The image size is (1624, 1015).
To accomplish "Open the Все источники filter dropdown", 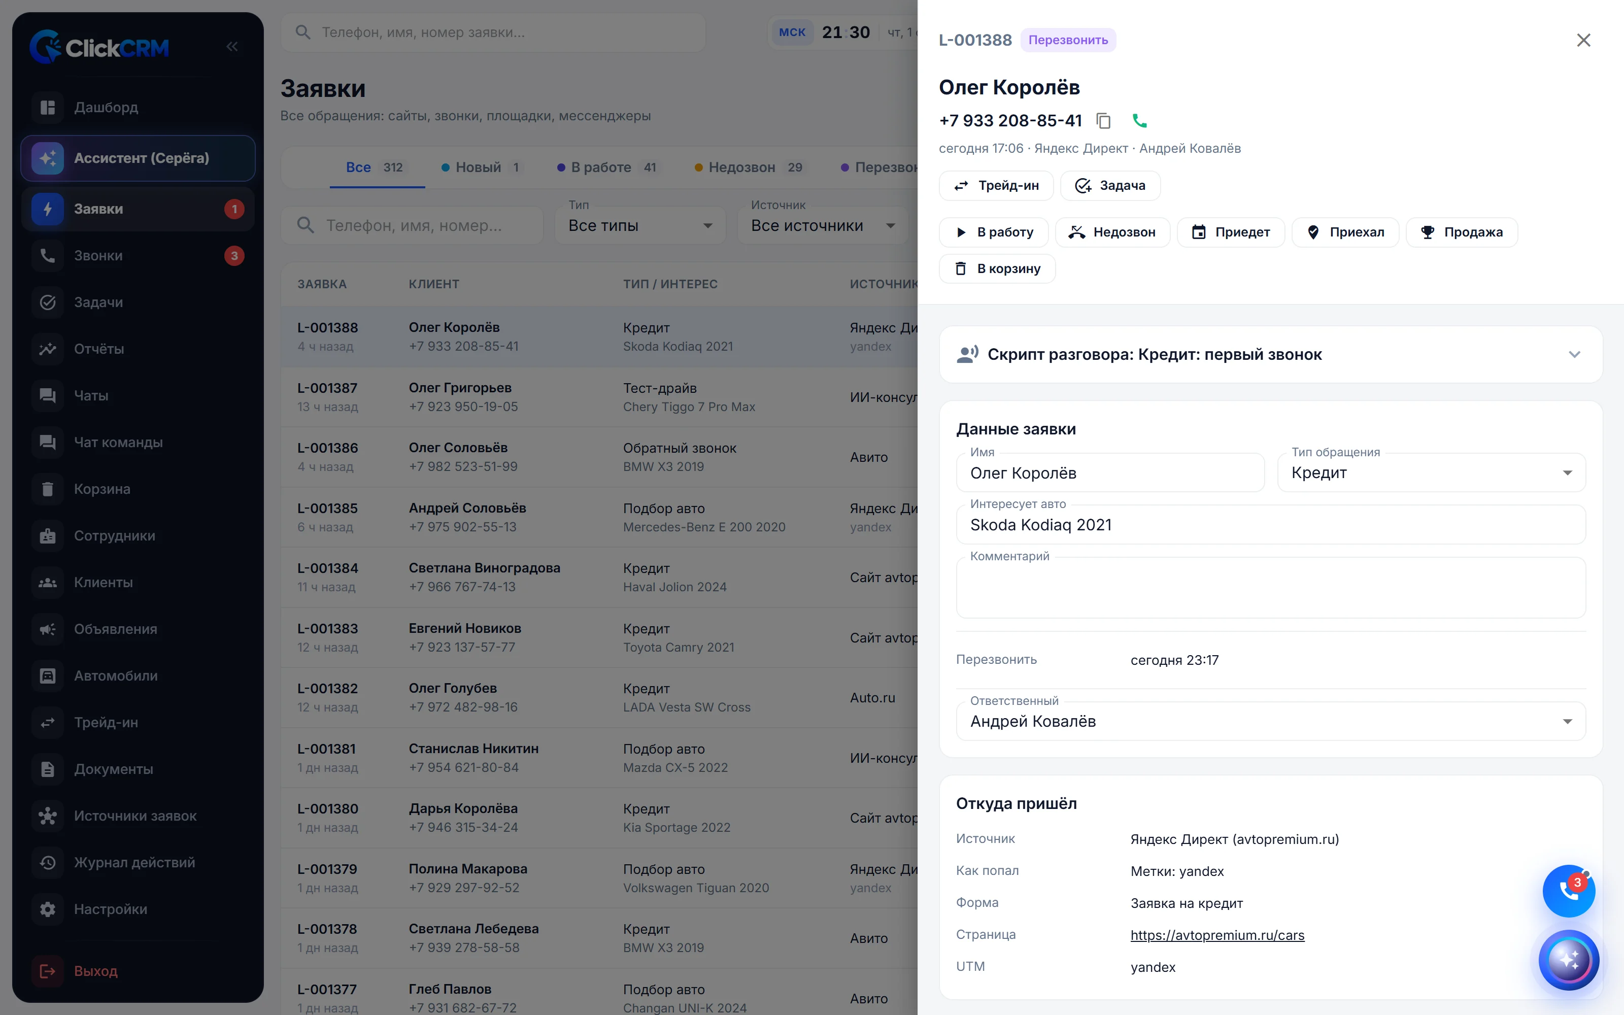I will click(x=823, y=225).
